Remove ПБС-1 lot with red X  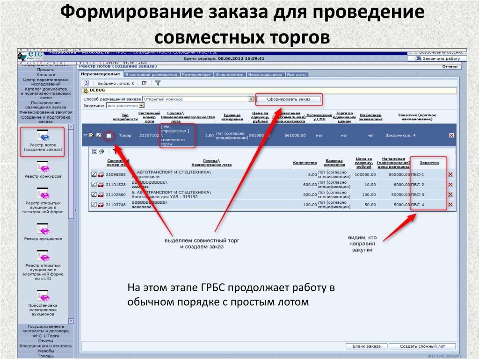point(450,174)
